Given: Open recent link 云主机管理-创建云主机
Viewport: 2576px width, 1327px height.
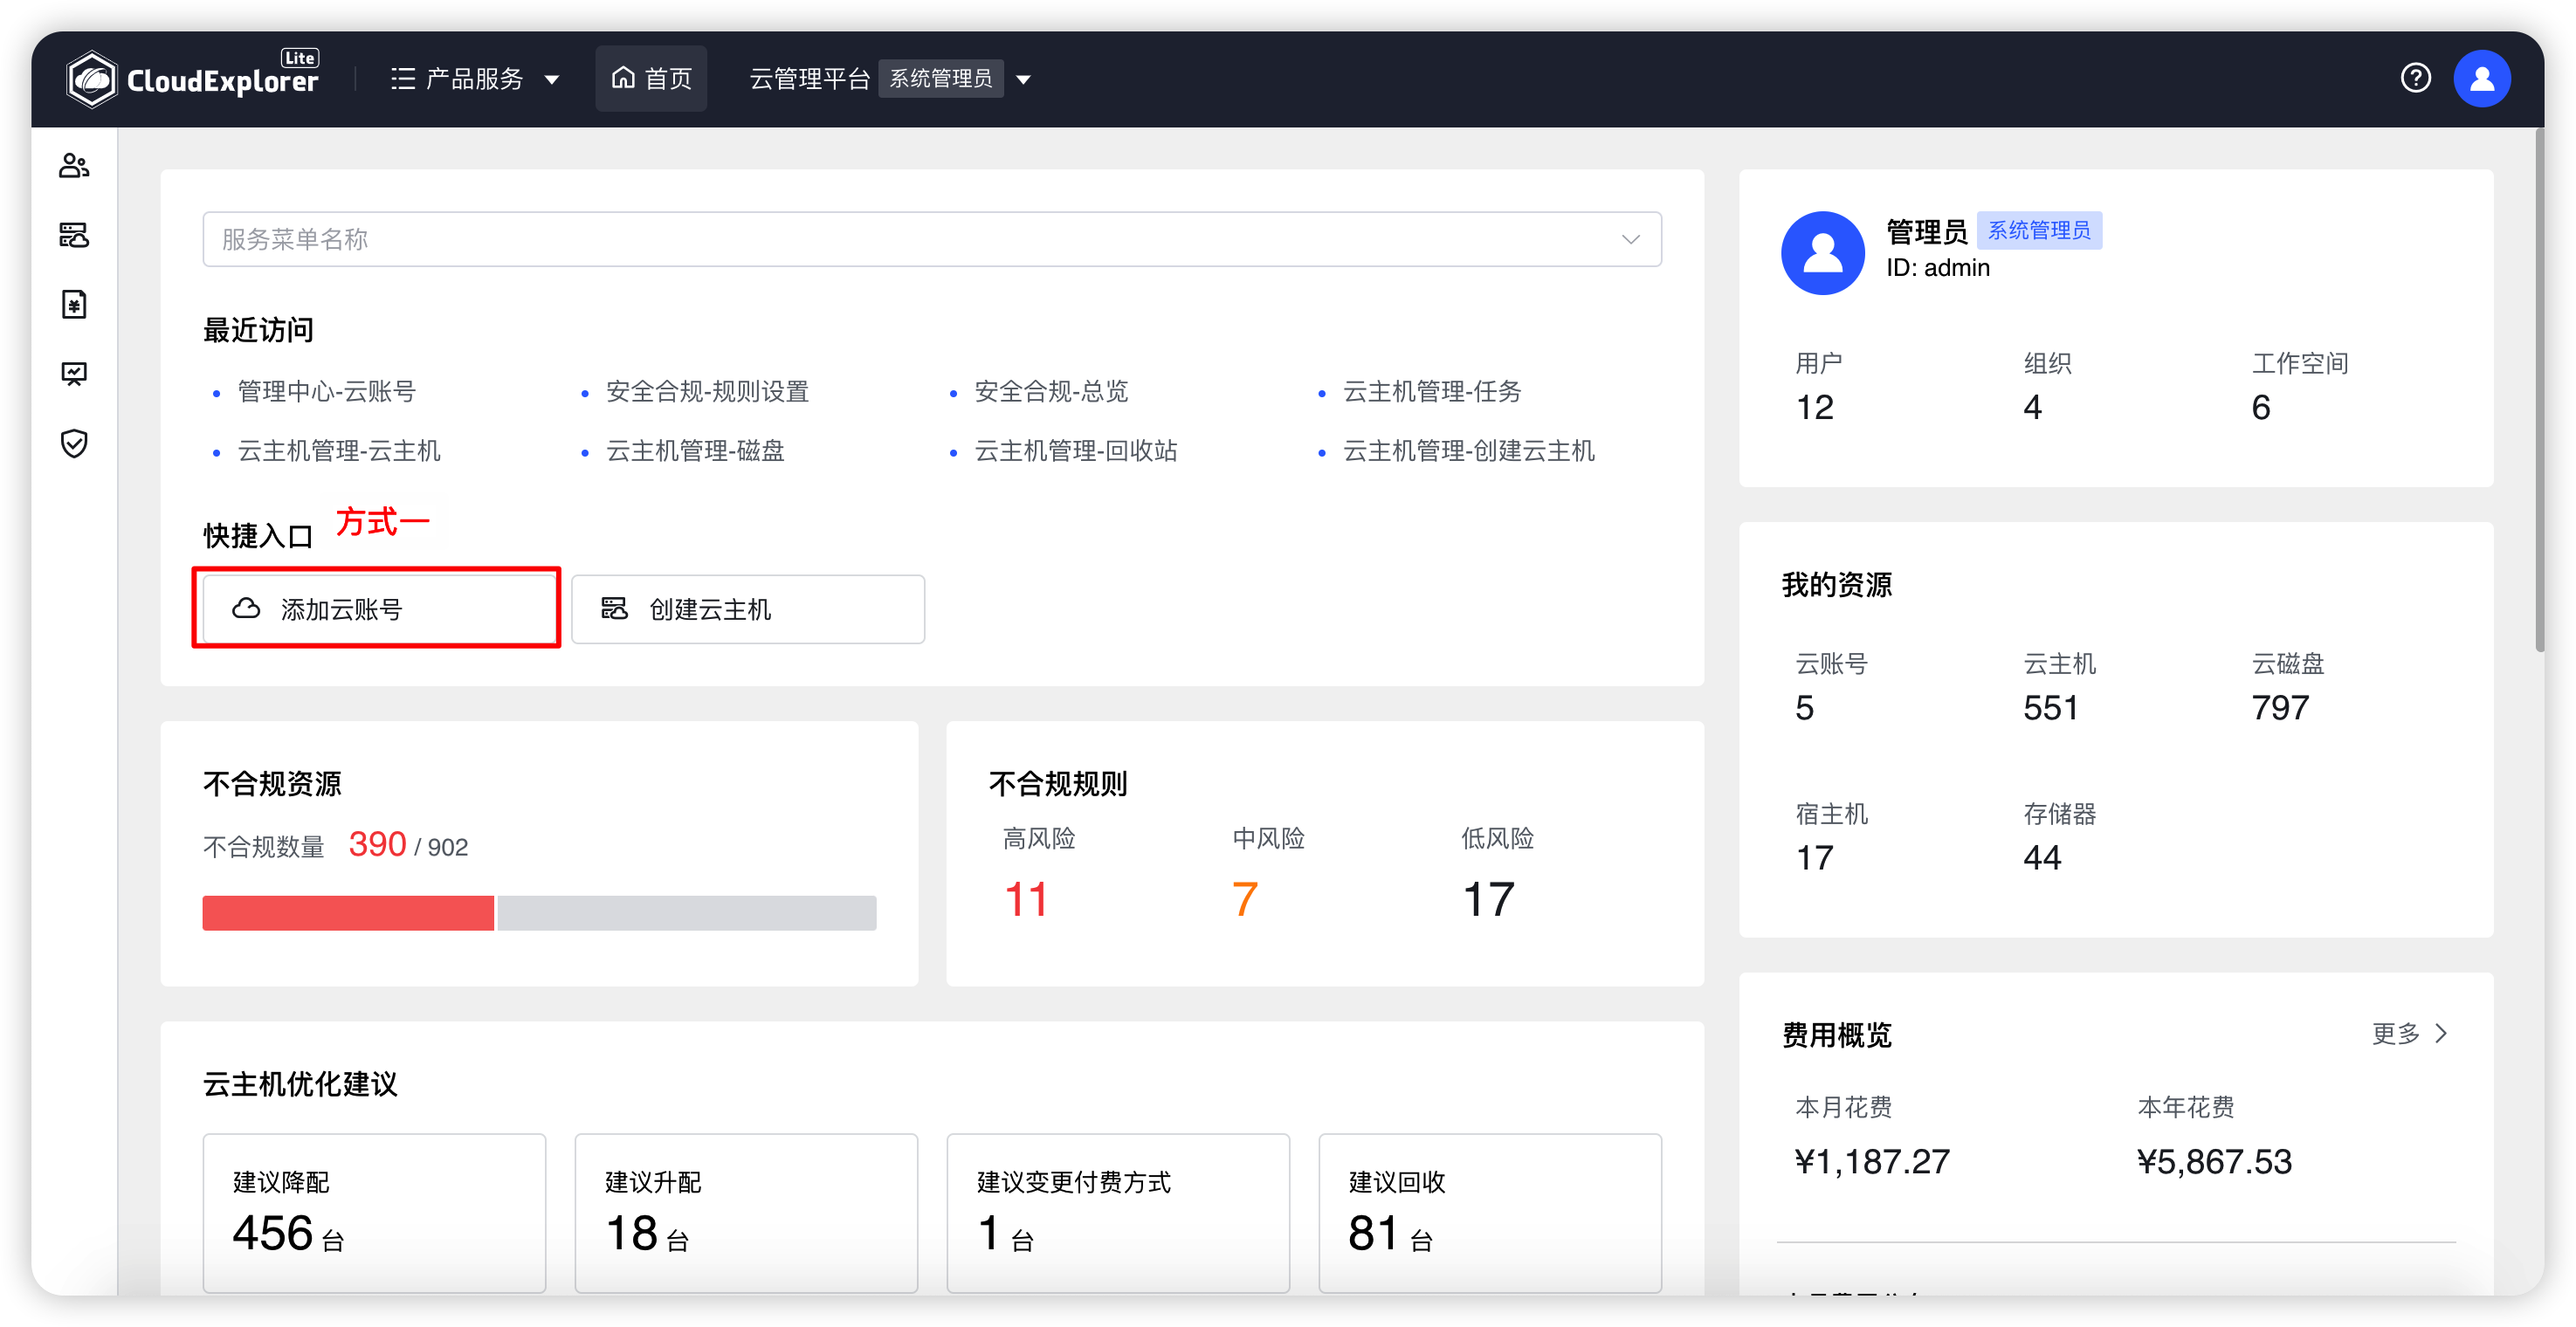Looking at the screenshot, I should pyautogui.click(x=1468, y=451).
